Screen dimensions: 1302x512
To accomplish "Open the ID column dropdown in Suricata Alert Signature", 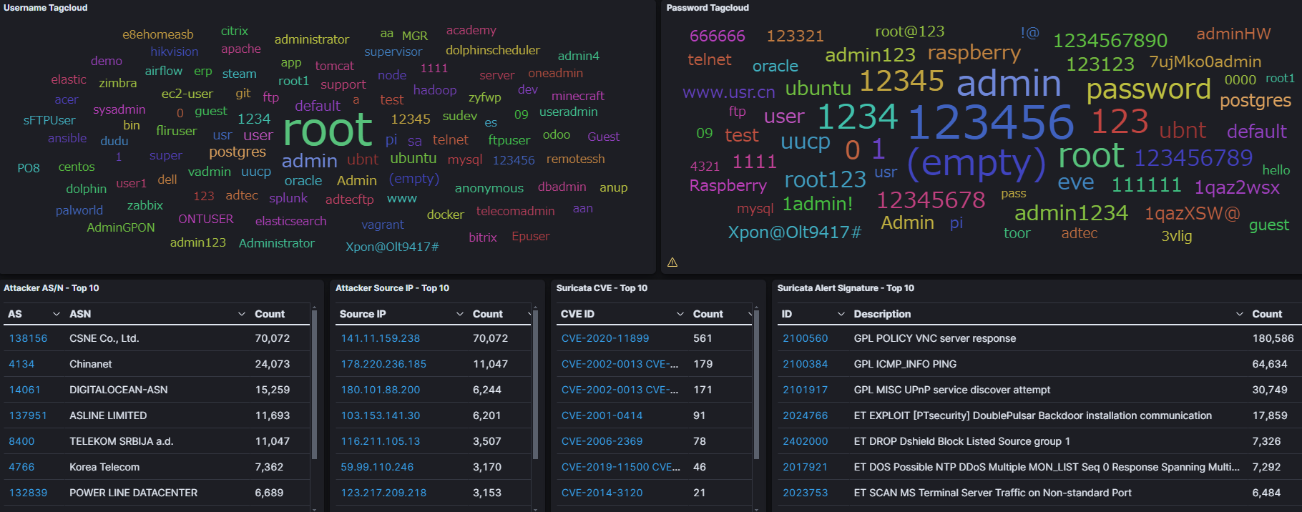I will click(841, 314).
